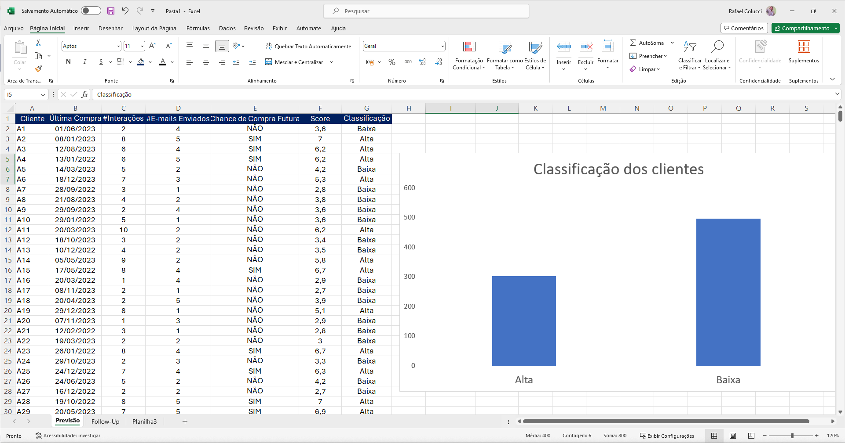Open the Follow-Up sheet tab
The image size is (845, 443).
pyautogui.click(x=105, y=421)
